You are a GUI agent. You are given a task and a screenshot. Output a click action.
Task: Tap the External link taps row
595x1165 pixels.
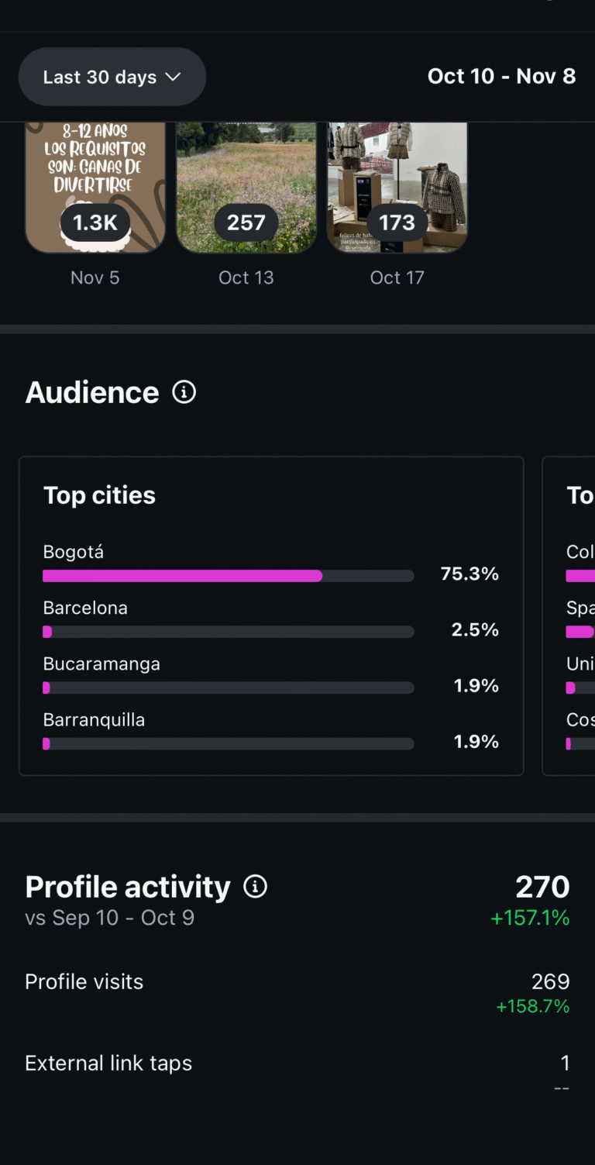[x=297, y=1063]
